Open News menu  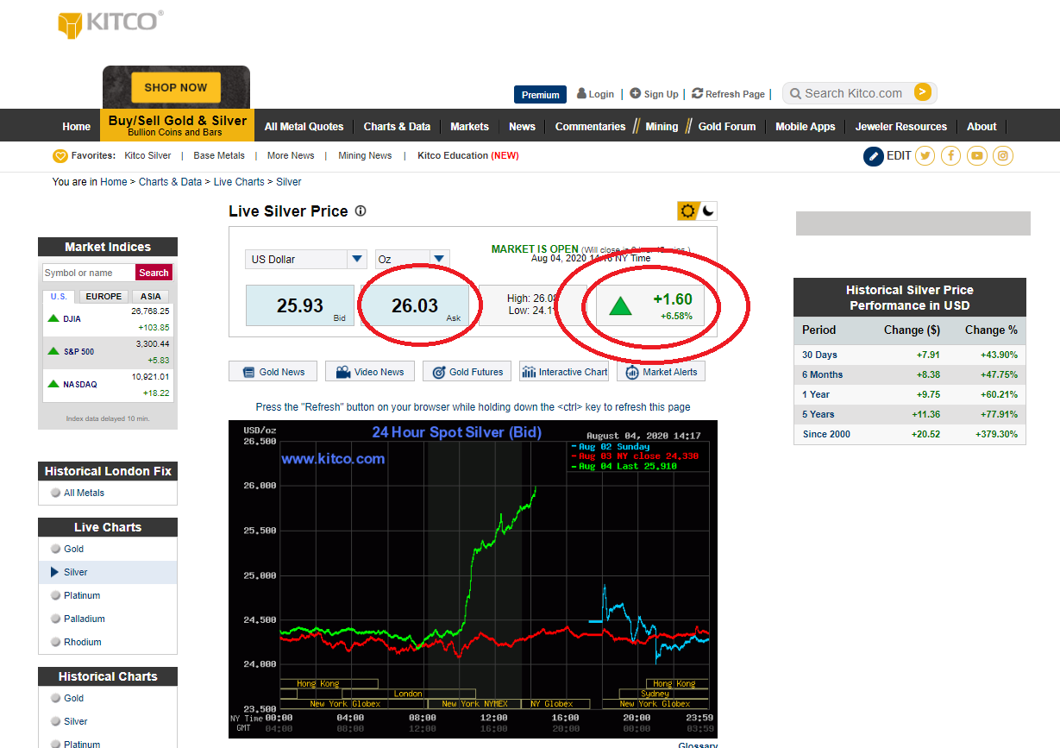[x=522, y=126]
